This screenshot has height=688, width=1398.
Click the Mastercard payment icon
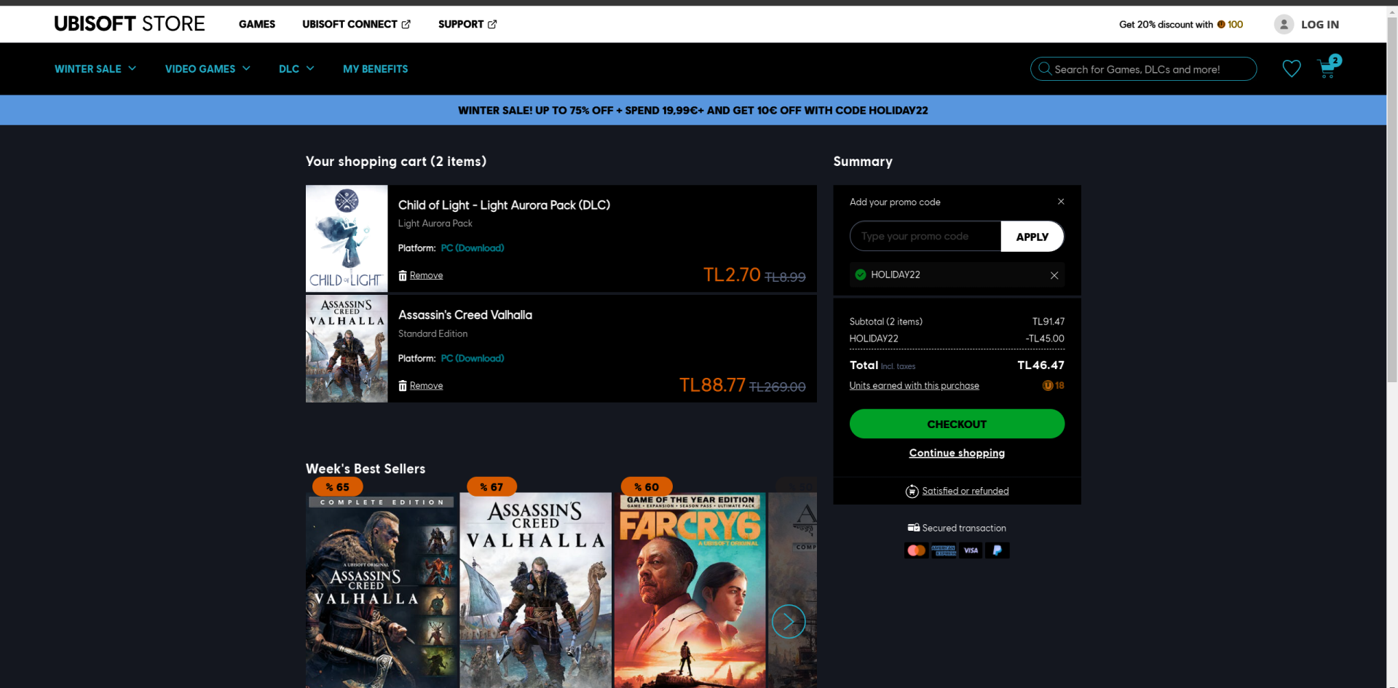point(916,550)
